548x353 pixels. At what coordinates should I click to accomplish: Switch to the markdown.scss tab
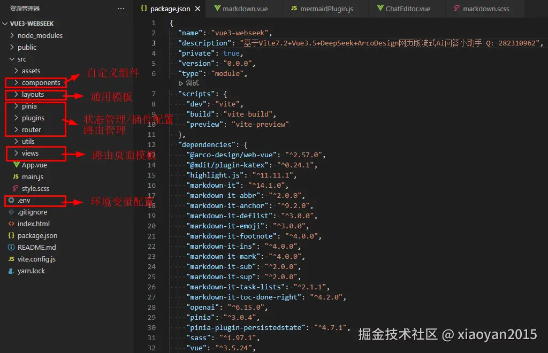pos(485,9)
